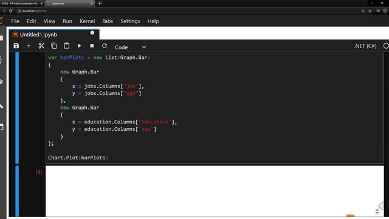The width and height of the screenshot is (389, 219).
Task: Open the open tabs sidebar icon
Action: point(1,127)
